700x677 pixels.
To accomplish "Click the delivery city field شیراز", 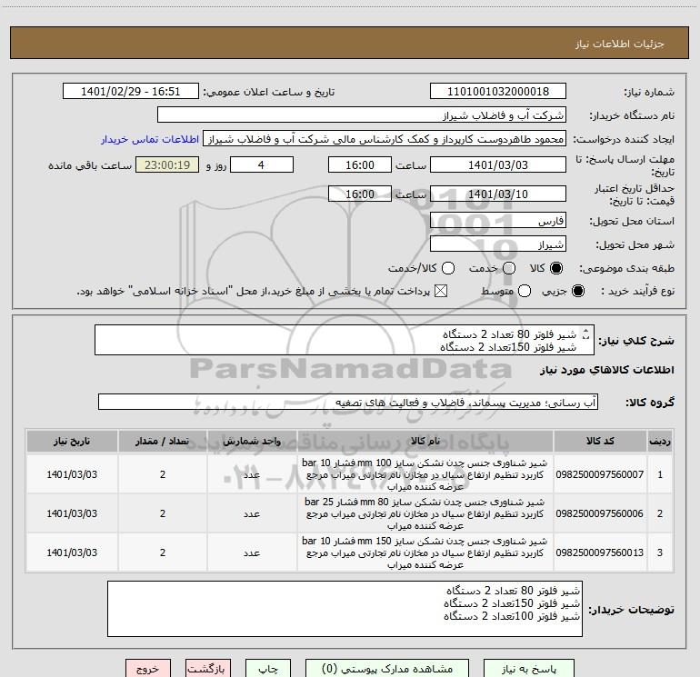I will [x=498, y=244].
